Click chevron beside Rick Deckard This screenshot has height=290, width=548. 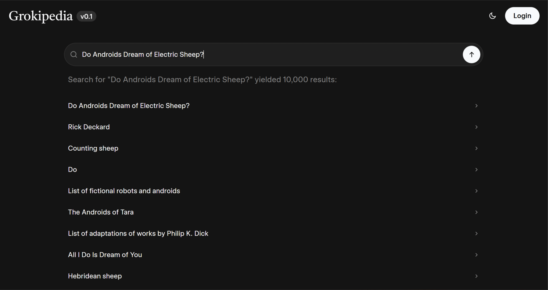click(476, 127)
